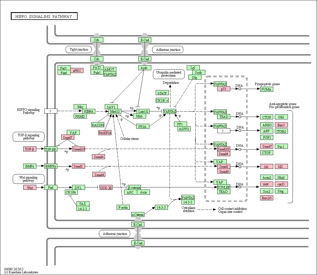Open the PUMA gene box

(267, 89)
